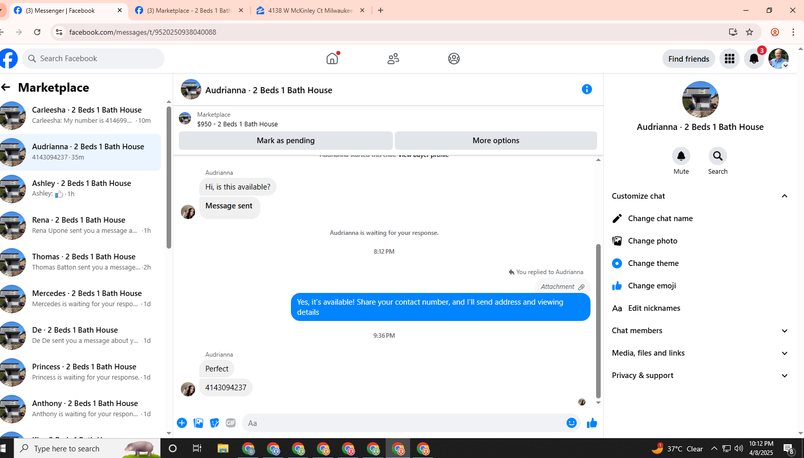Viewport: 804px width, 458px height.
Task: Open the Ashley conversation
Action: tap(82, 189)
